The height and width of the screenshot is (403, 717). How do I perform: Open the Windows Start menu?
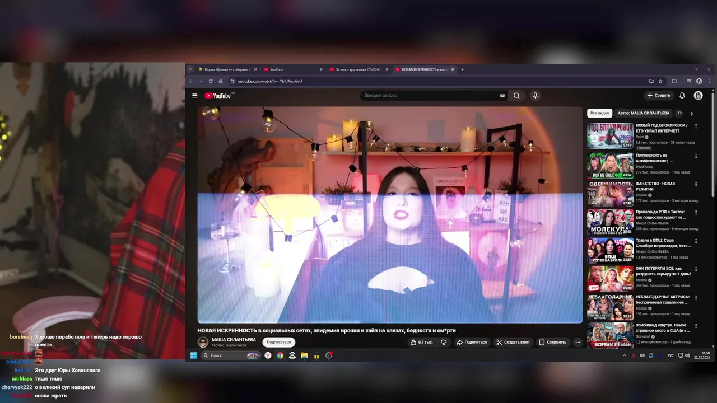[194, 355]
